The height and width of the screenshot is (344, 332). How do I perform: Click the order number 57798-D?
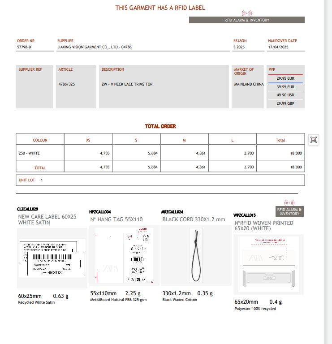coord(24,47)
